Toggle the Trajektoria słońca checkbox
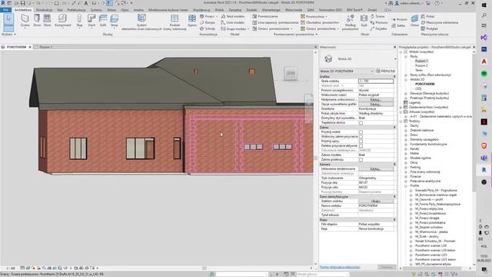This screenshot has width=492, height=277. 361,123
